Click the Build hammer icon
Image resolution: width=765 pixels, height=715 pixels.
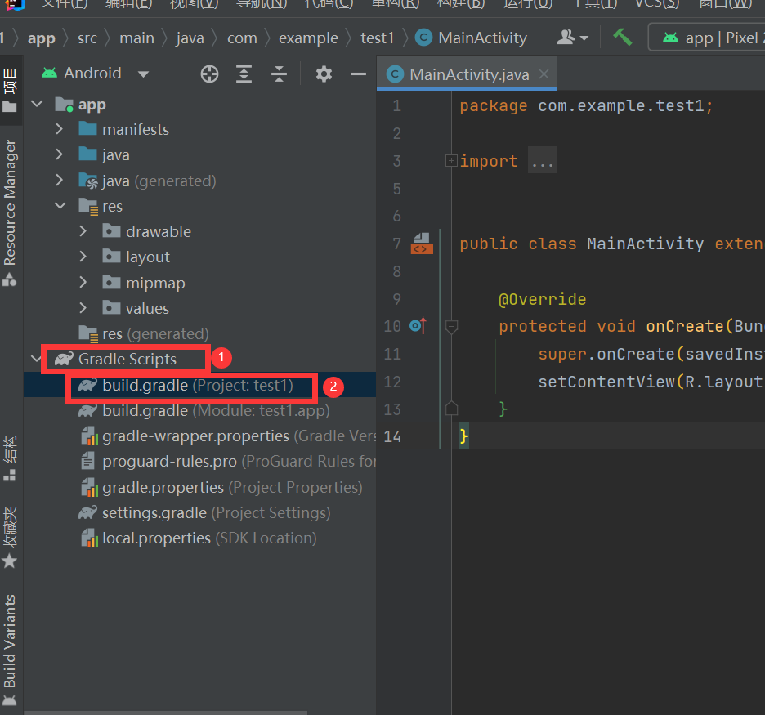click(x=624, y=37)
